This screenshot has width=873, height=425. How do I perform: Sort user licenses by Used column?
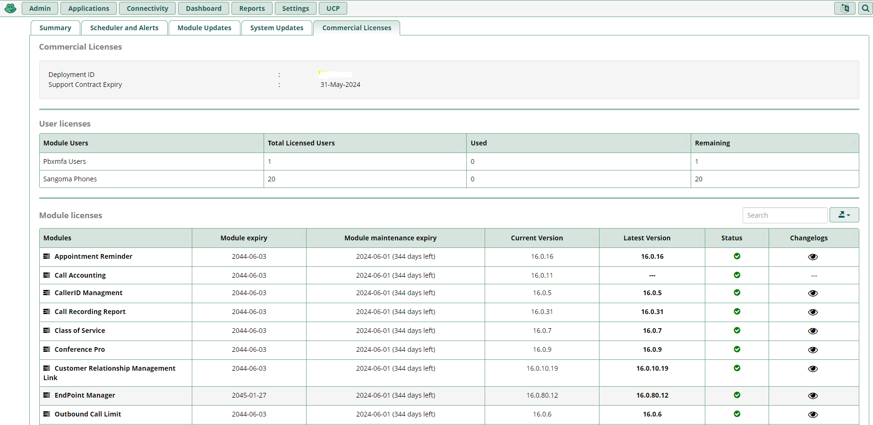[x=579, y=143]
